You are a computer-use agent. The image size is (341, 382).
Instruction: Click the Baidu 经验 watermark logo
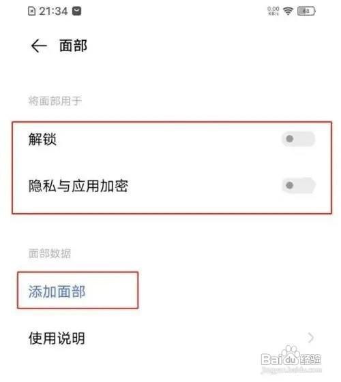tap(291, 356)
